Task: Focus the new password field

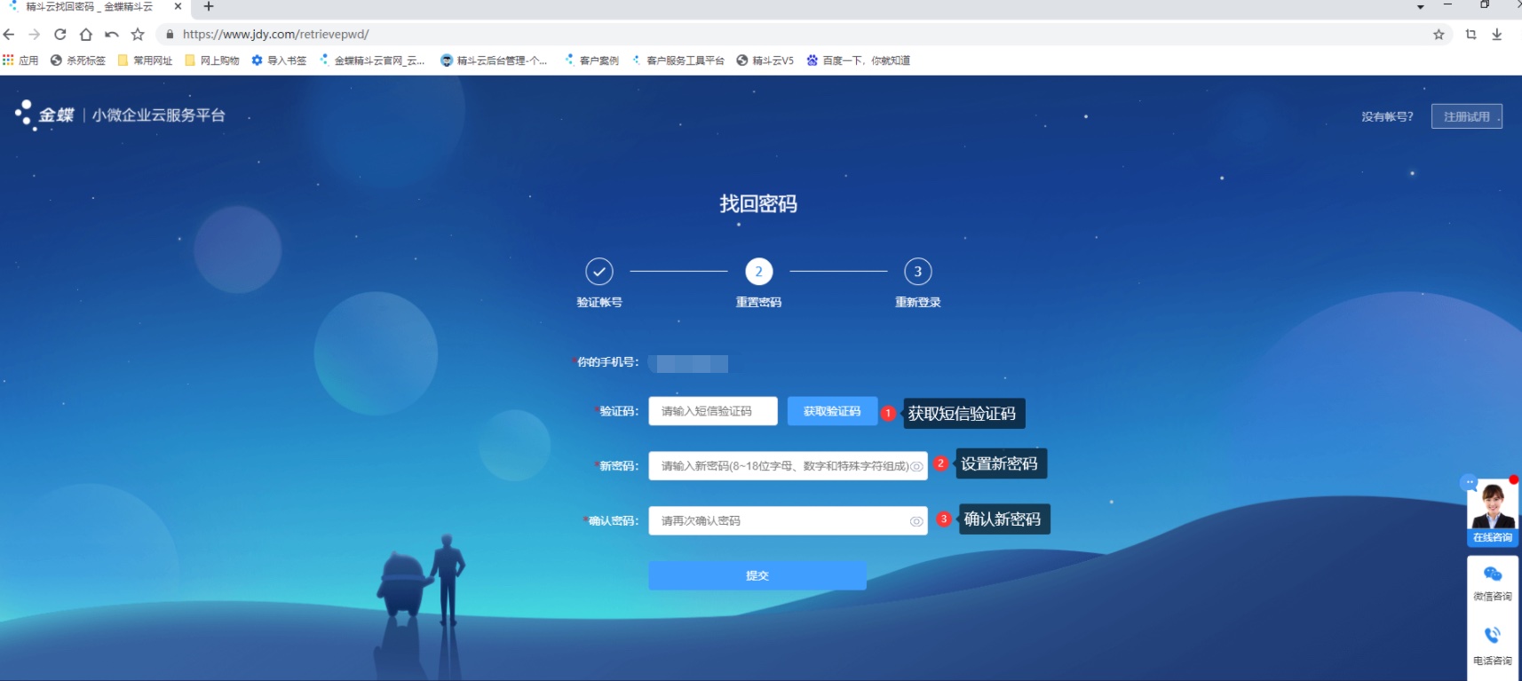Action: click(x=788, y=466)
